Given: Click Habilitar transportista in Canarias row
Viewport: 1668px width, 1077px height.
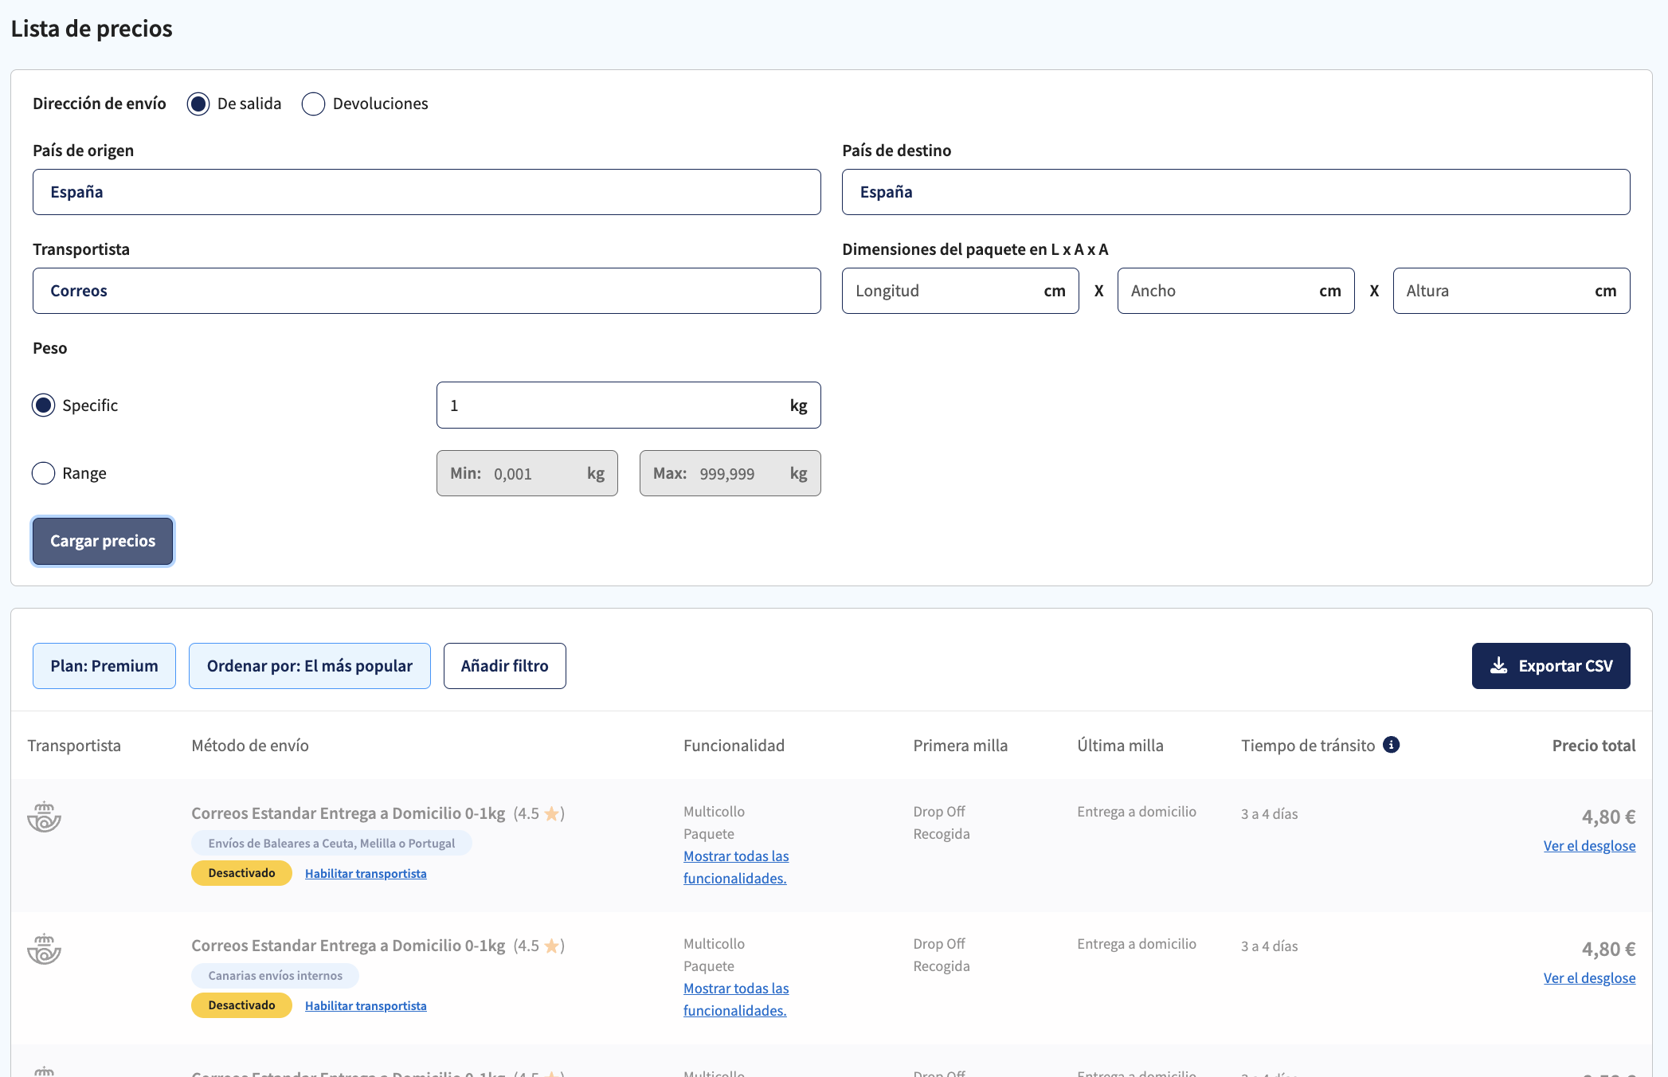Looking at the screenshot, I should [366, 1005].
